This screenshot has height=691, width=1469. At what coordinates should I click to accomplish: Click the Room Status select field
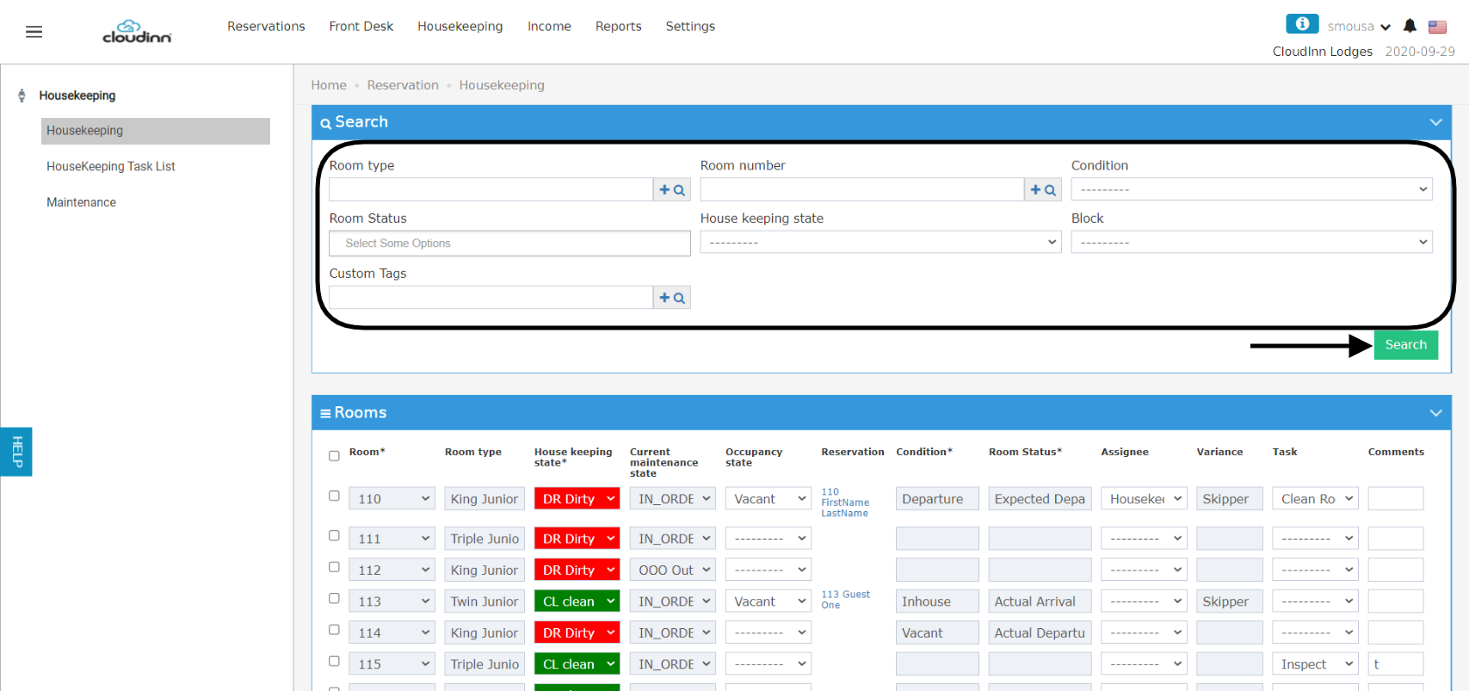(x=509, y=244)
